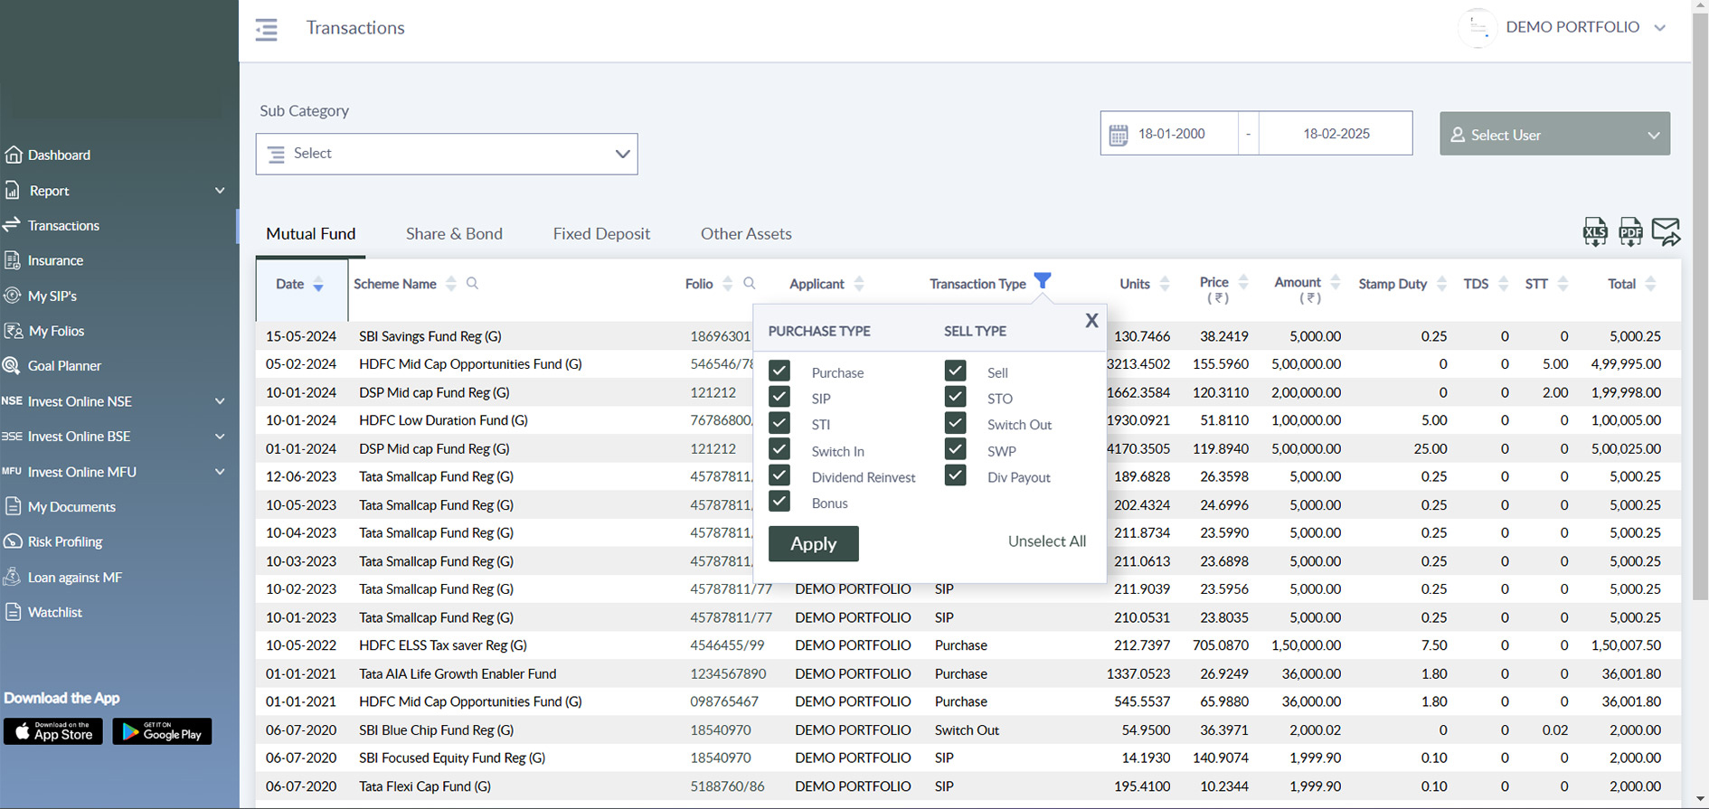Click the Watchlist icon in sidebar

click(x=13, y=612)
